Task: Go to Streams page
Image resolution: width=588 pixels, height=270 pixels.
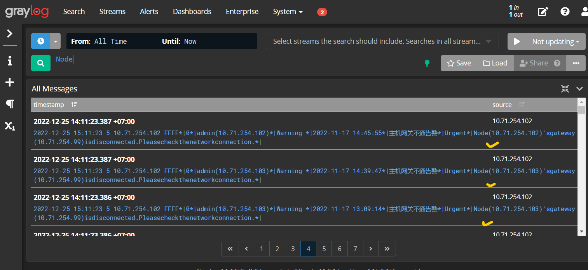Action: pos(112,12)
